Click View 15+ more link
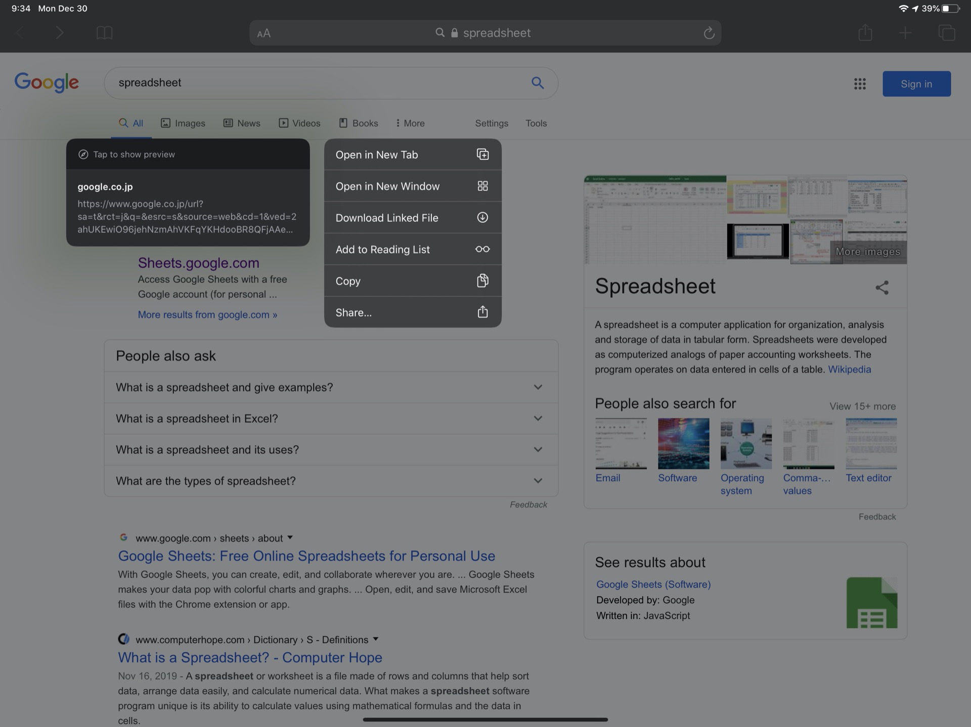971x727 pixels. tap(862, 406)
